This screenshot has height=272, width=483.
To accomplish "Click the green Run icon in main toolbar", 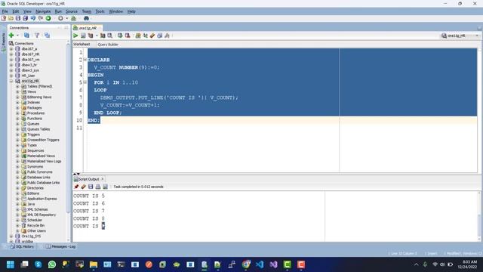I will pos(48,18).
